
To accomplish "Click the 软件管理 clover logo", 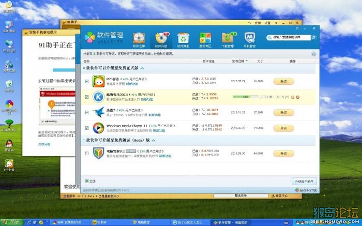I will coord(90,37).
